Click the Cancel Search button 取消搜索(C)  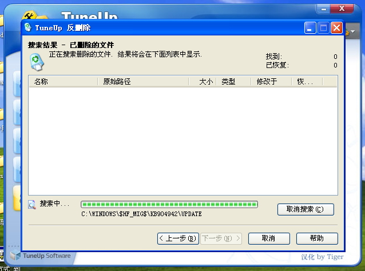click(306, 209)
